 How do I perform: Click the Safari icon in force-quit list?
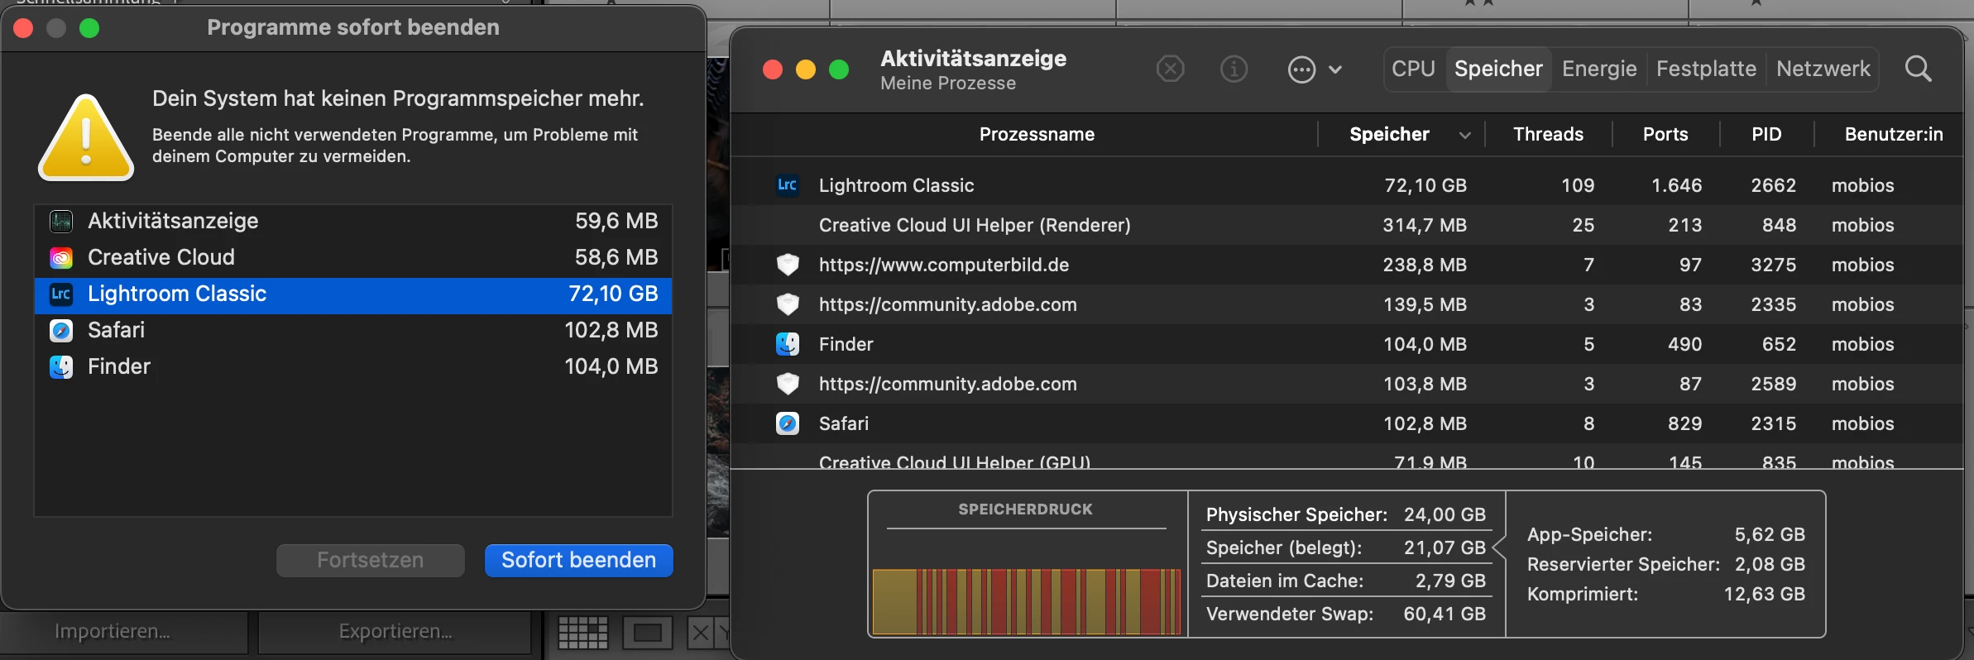point(61,330)
